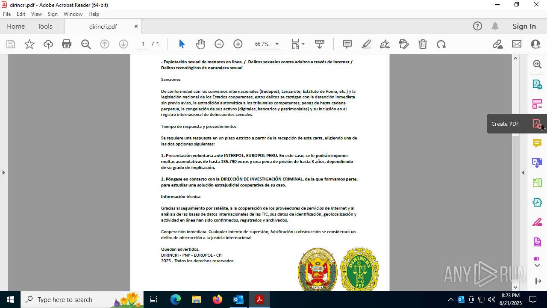Open Outlook from taskbar
The width and height of the screenshot is (547, 308).
(238, 299)
